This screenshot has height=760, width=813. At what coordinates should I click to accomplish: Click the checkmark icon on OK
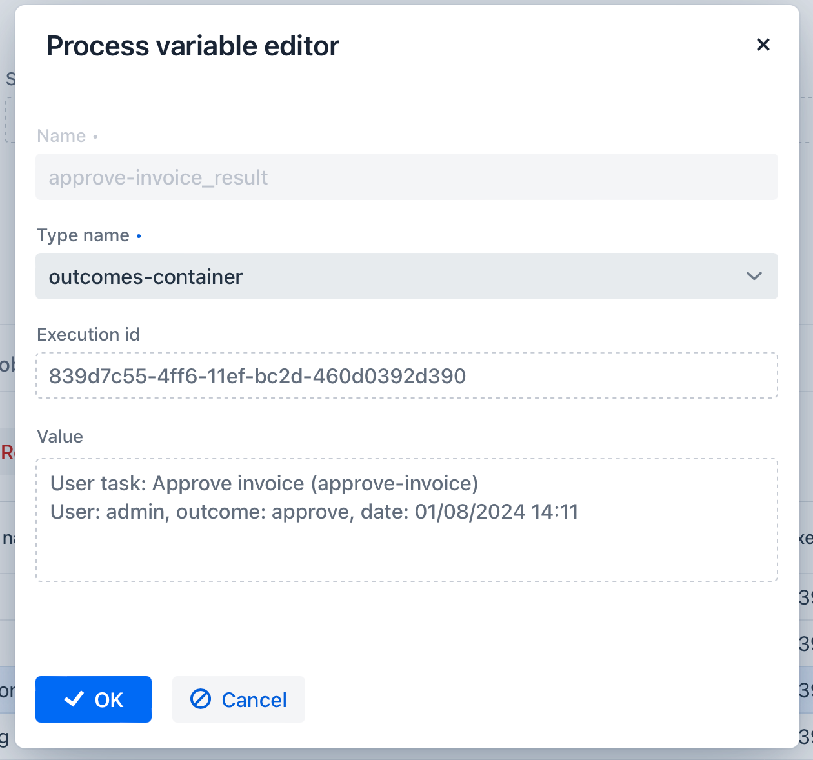pos(74,699)
